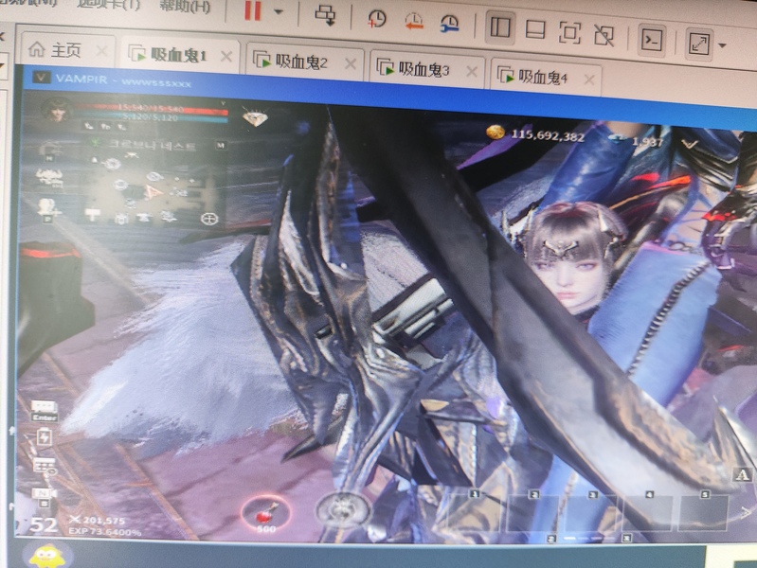Screen dimensions: 757x568
Task: Click the Unity mode toolbar icon
Action: point(604,35)
